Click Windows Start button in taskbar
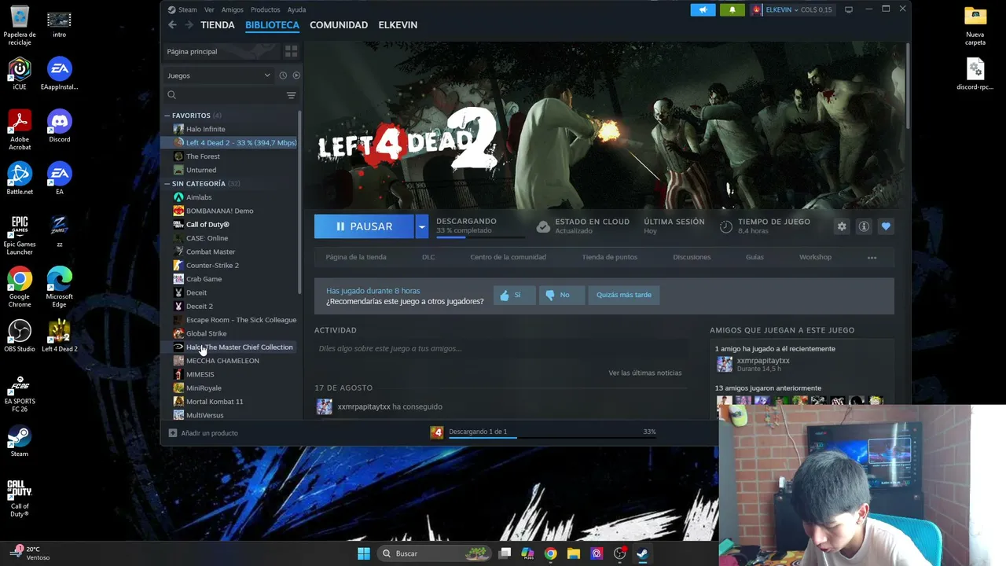This screenshot has width=1006, height=566. [x=364, y=553]
